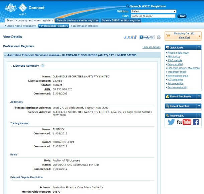This screenshot has height=194, width=204.
Task: Click the Name or Number search field
Action: (154, 16)
